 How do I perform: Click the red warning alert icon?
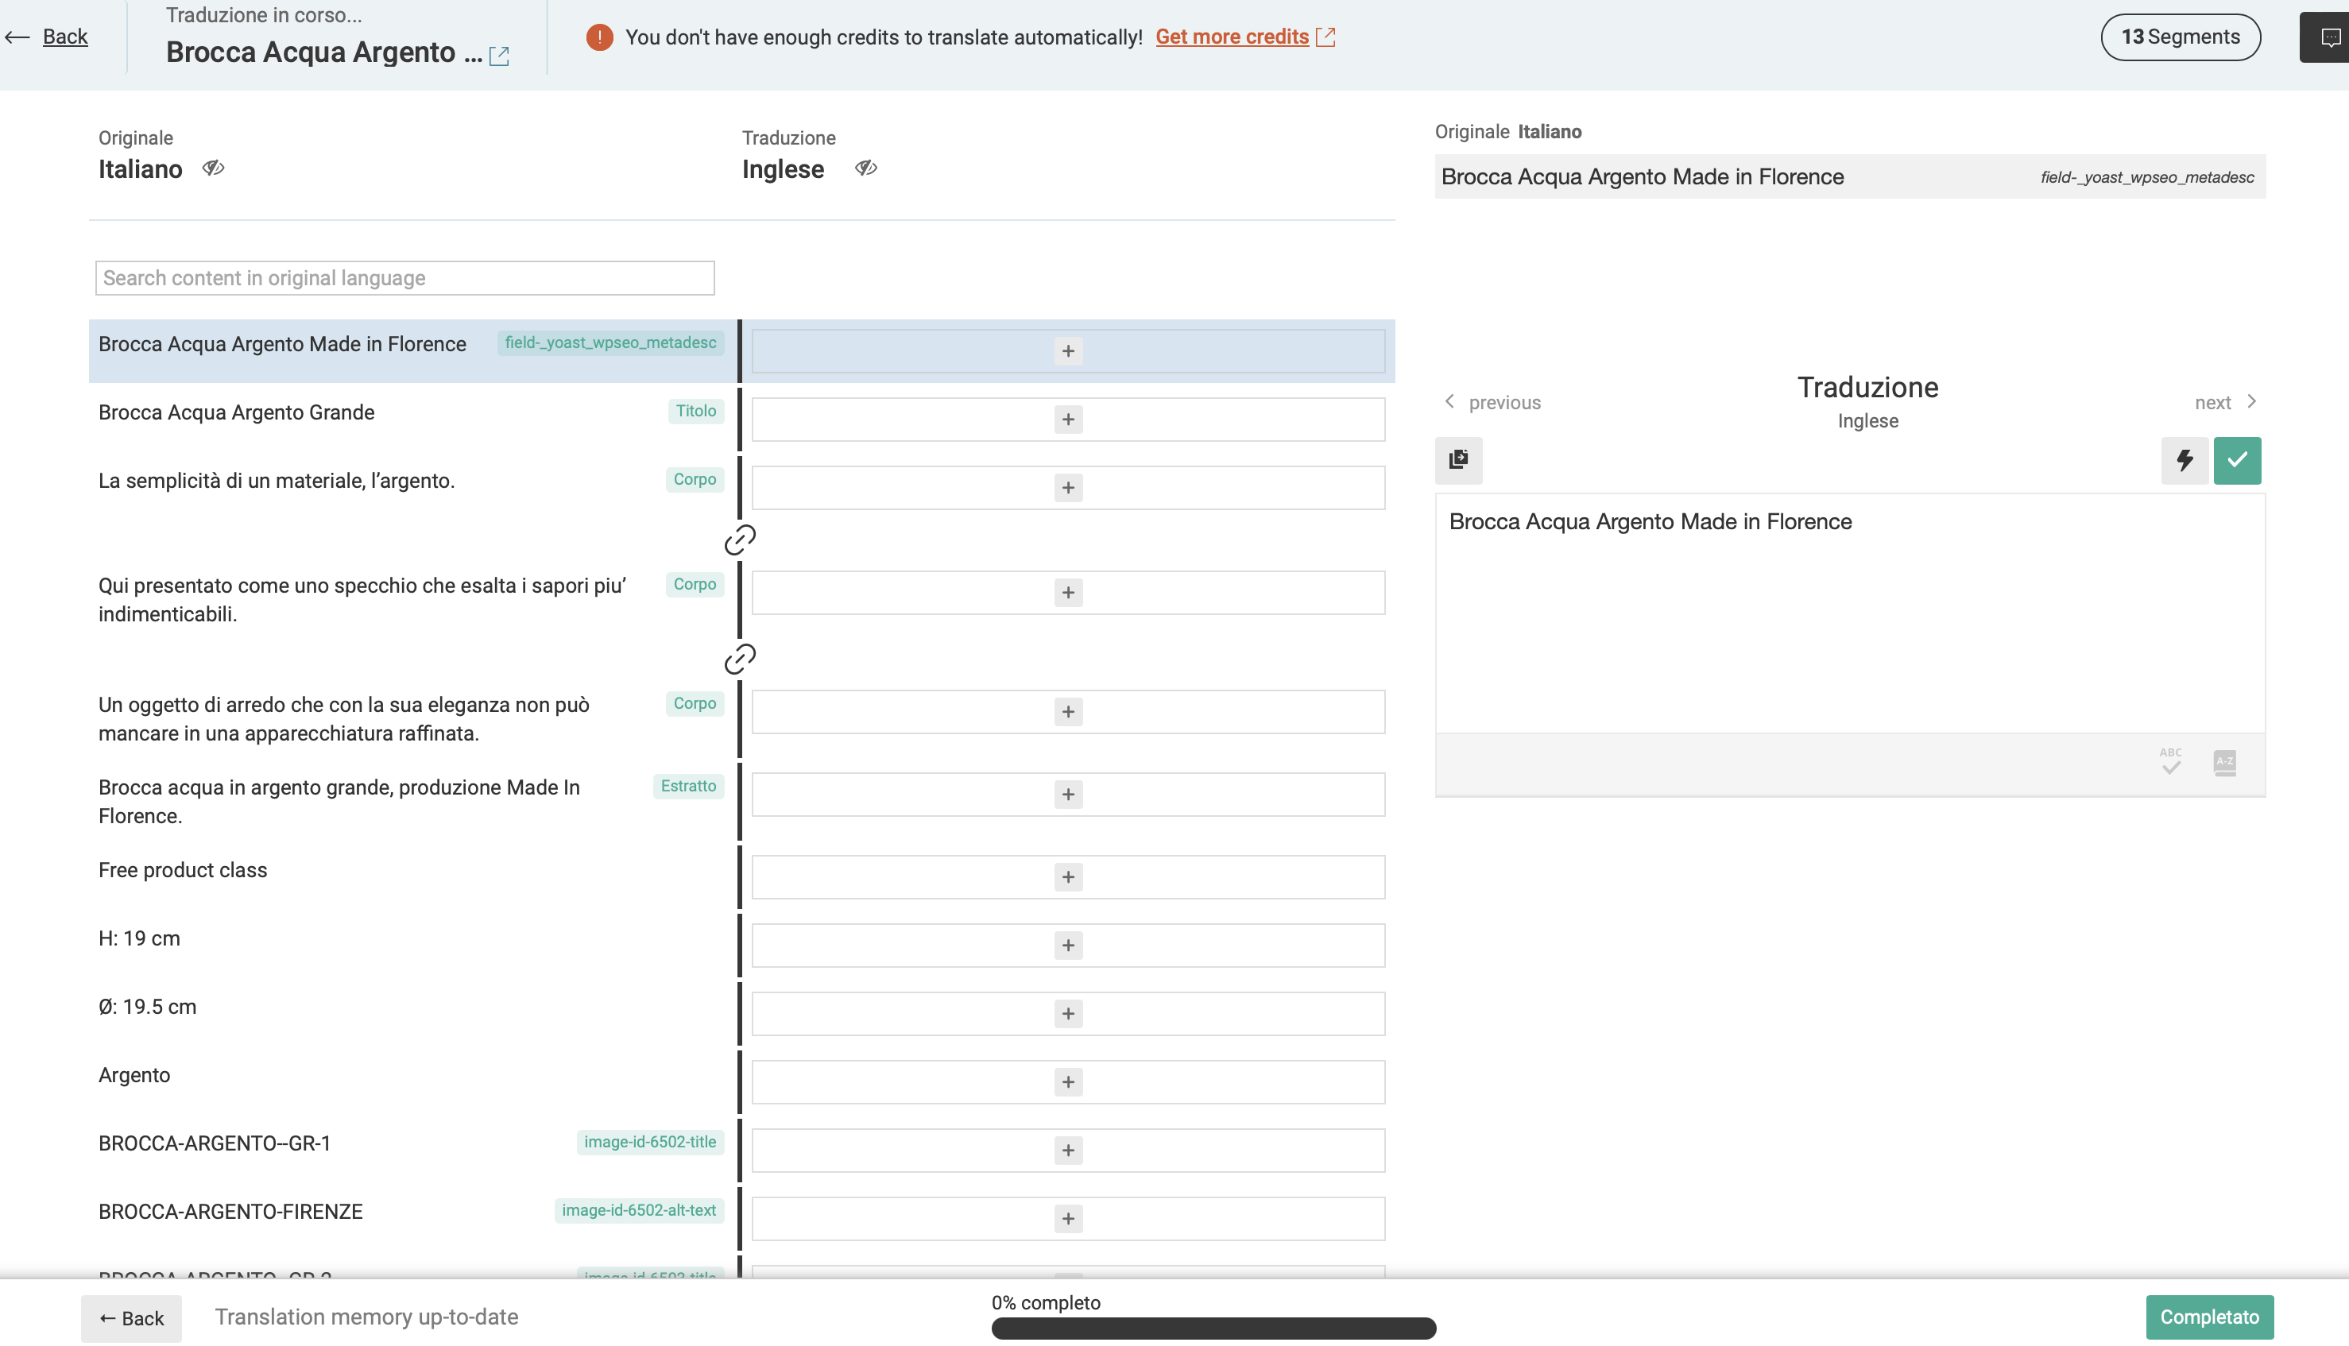click(599, 37)
